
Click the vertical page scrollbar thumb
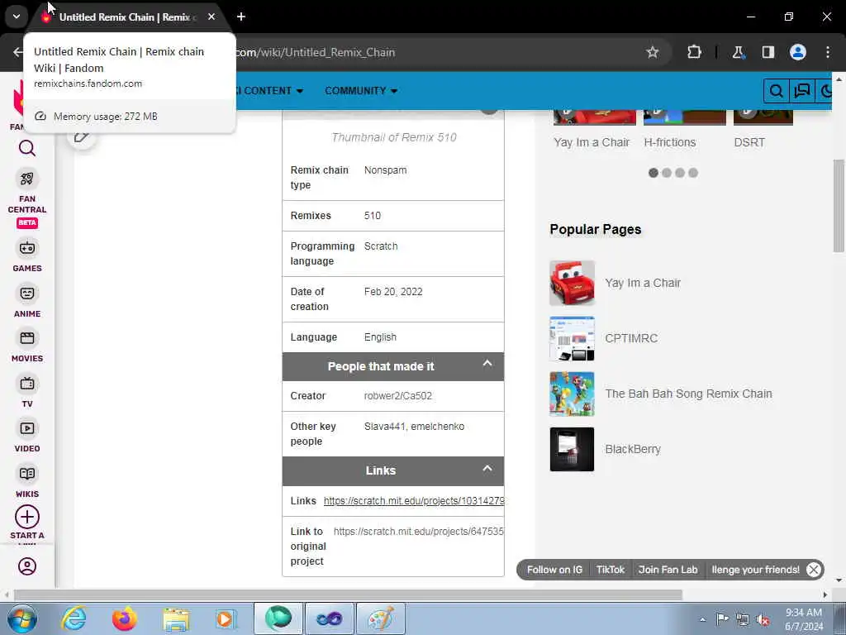[x=839, y=206]
